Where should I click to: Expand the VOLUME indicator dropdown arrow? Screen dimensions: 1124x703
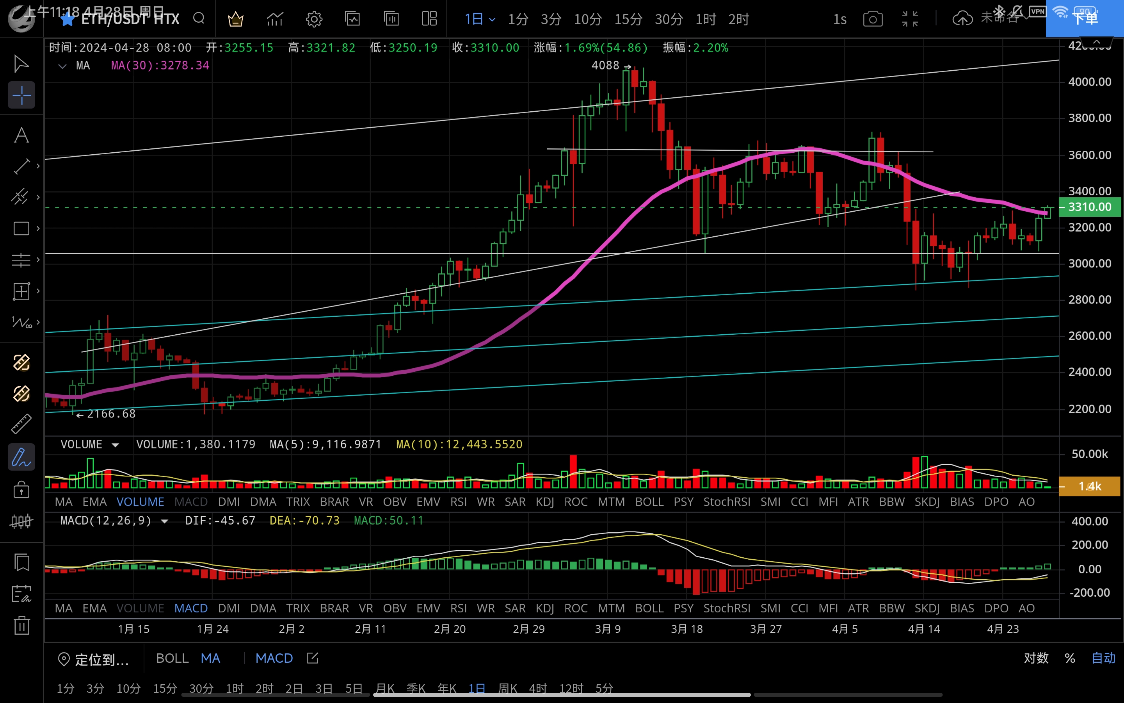click(x=115, y=445)
